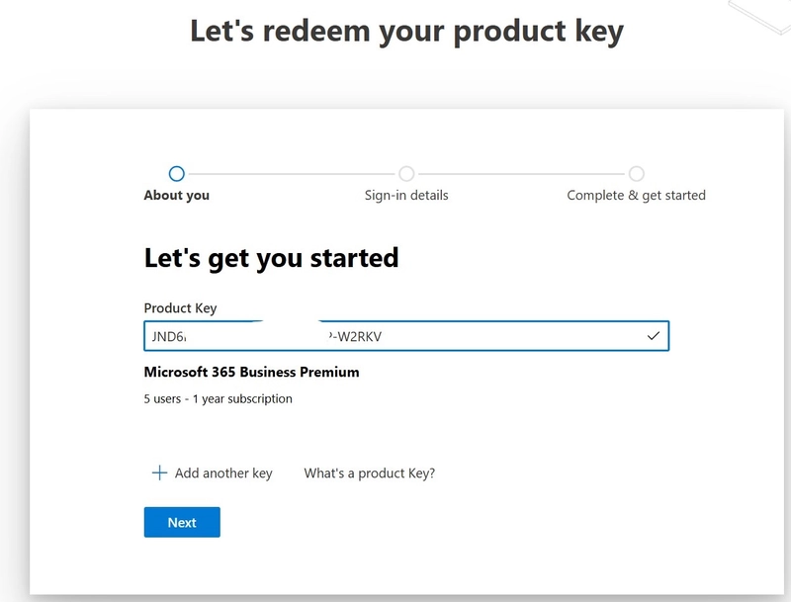Click the checkmark icon in key field

tap(654, 336)
